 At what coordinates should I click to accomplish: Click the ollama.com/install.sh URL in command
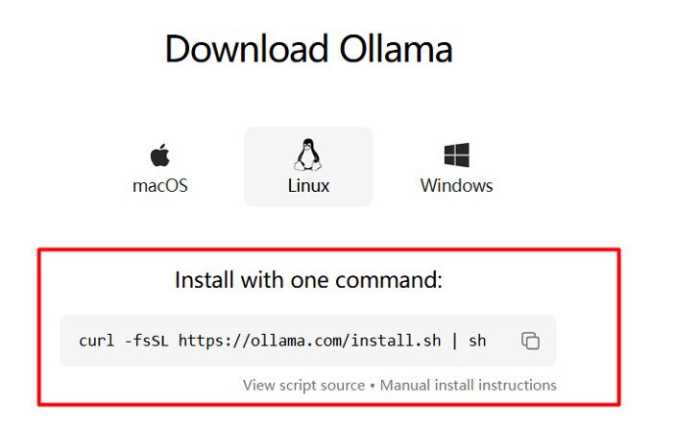tap(309, 341)
